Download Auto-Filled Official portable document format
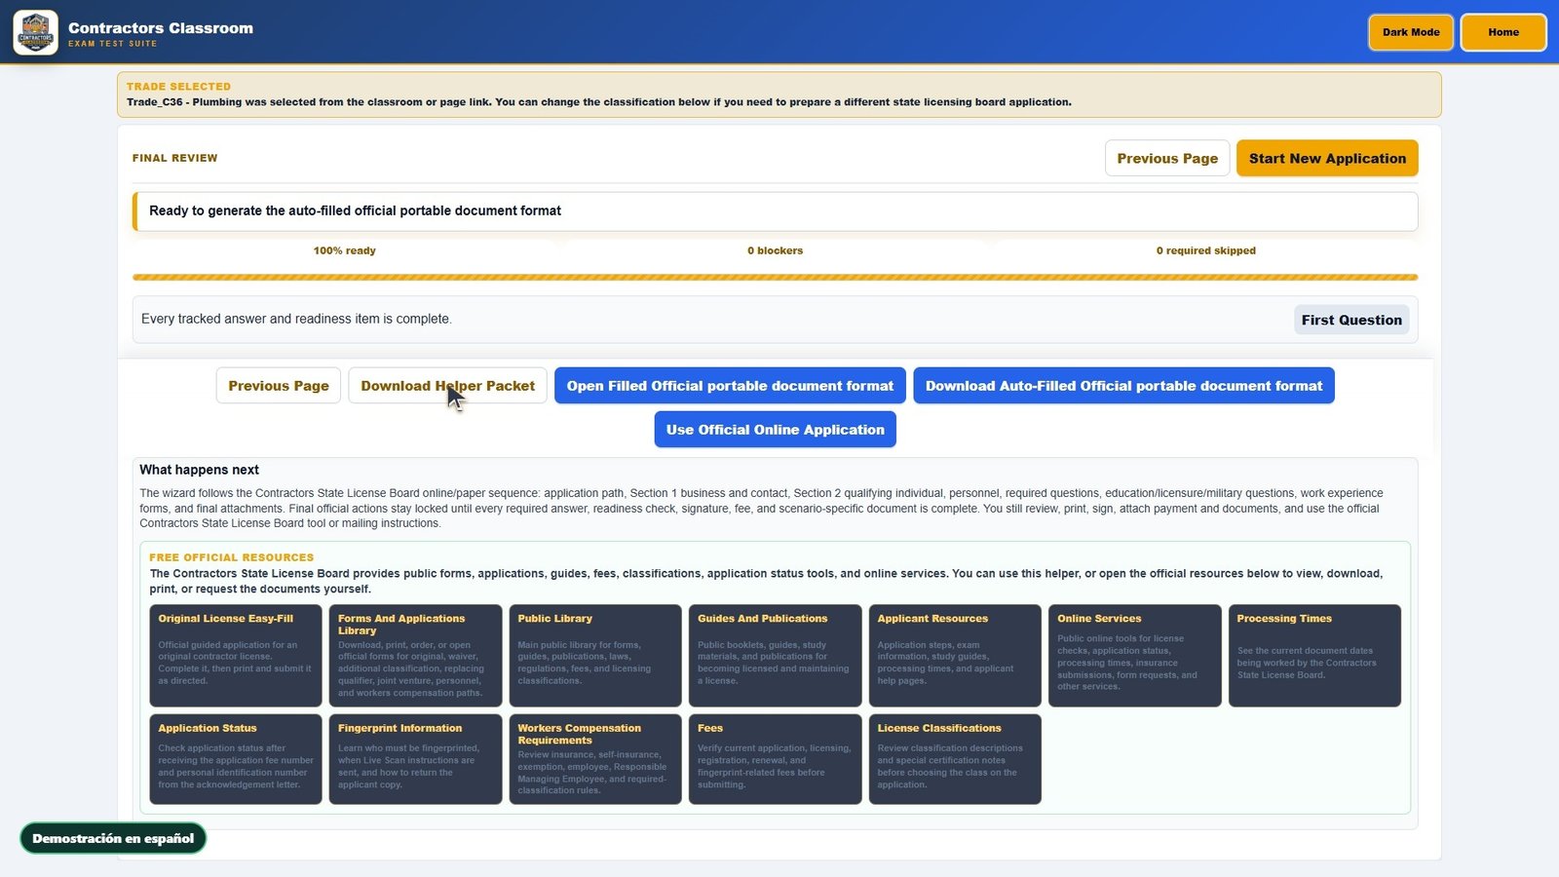The height and width of the screenshot is (877, 1559). [x=1123, y=386]
